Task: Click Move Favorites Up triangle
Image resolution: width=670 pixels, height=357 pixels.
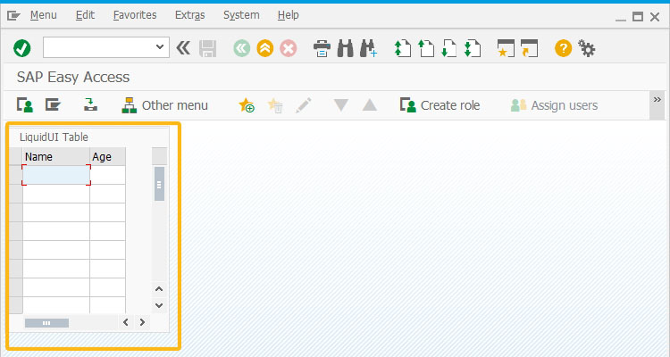Action: click(x=370, y=105)
